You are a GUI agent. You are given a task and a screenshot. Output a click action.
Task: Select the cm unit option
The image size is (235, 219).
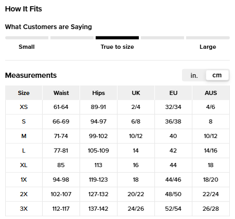pyautogui.click(x=217, y=75)
